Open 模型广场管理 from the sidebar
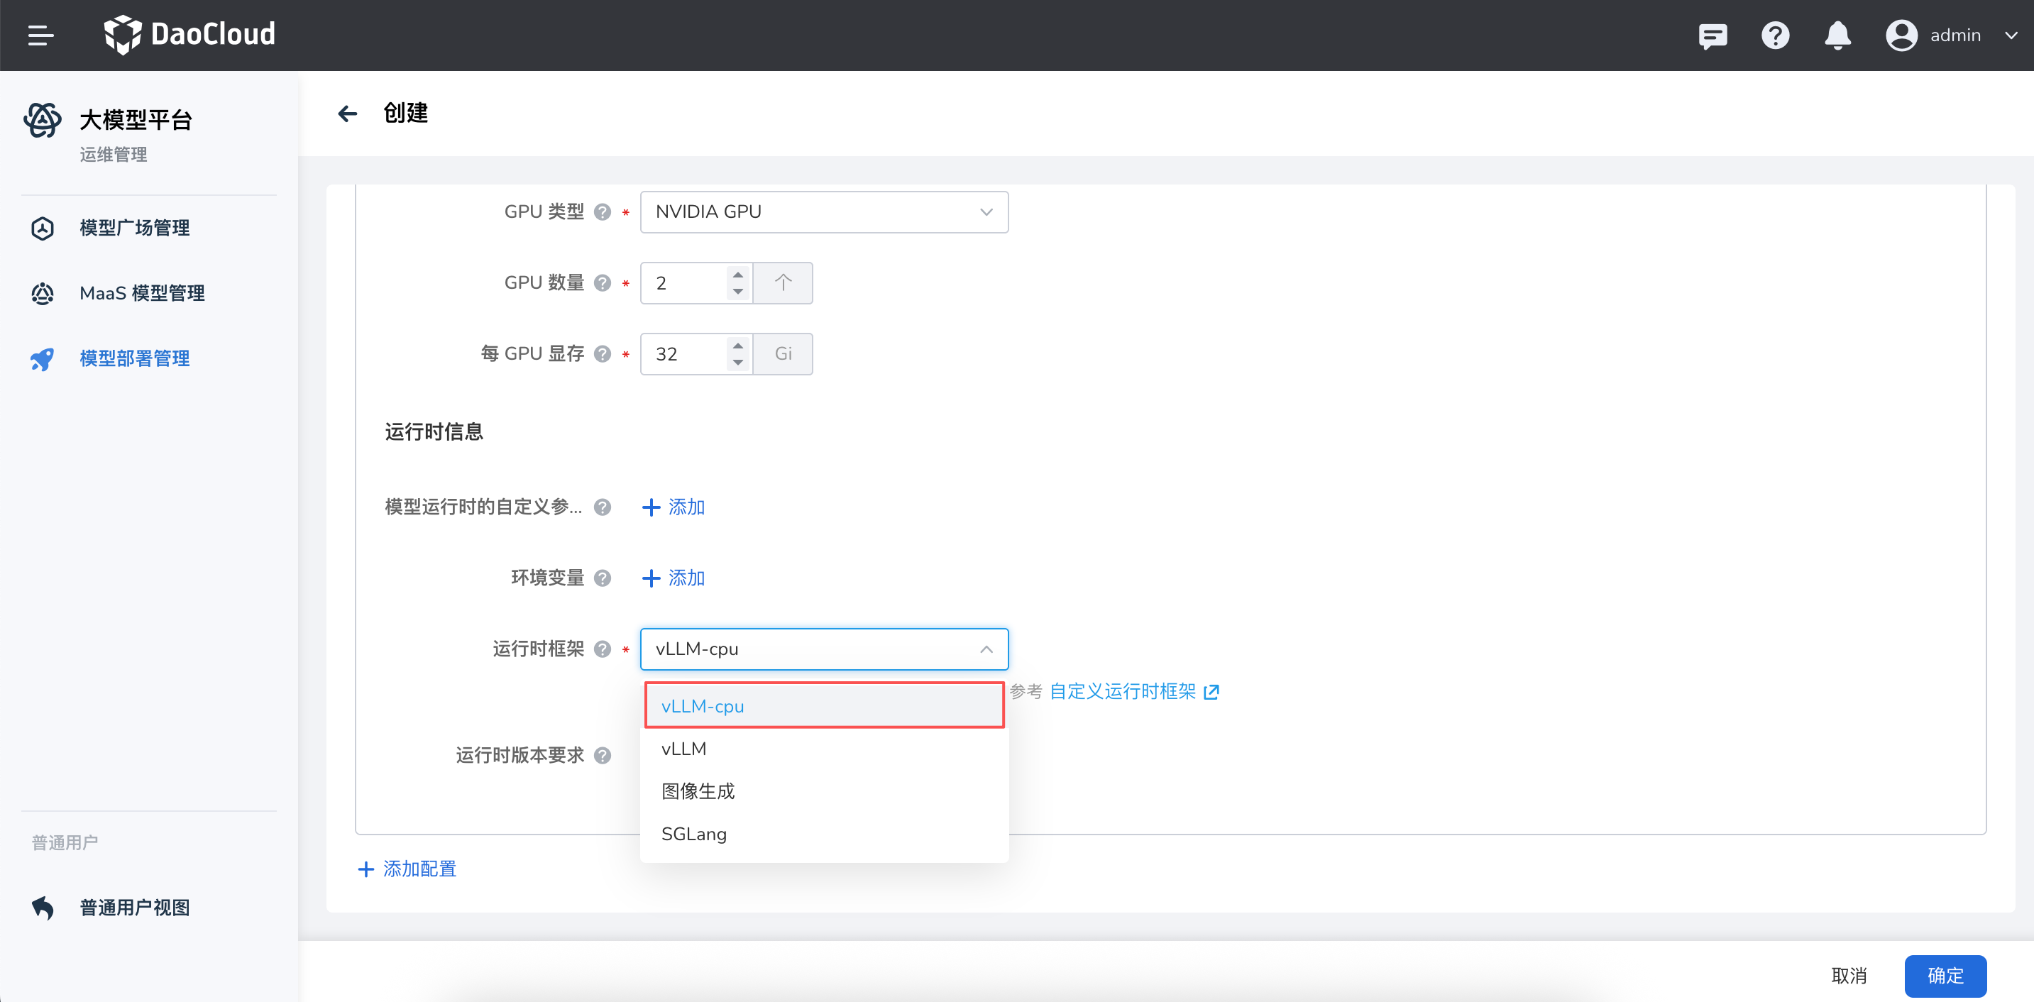This screenshot has width=2034, height=1002. coord(134,227)
